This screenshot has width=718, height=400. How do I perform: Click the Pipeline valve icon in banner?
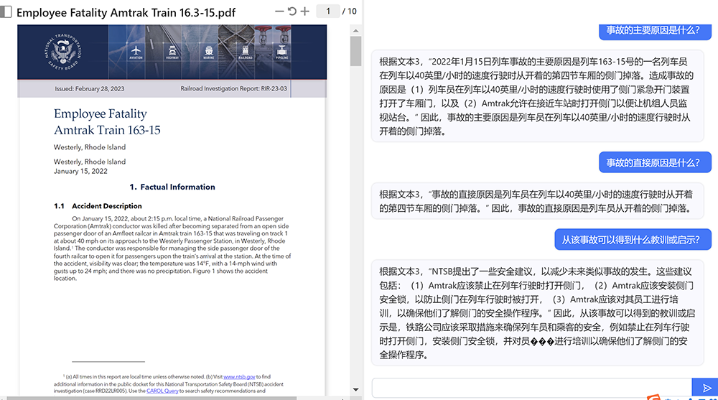point(281,51)
